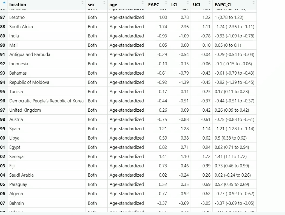285x215 pixels.
Task: Sort by the sex column arrows
Action: [104, 2]
